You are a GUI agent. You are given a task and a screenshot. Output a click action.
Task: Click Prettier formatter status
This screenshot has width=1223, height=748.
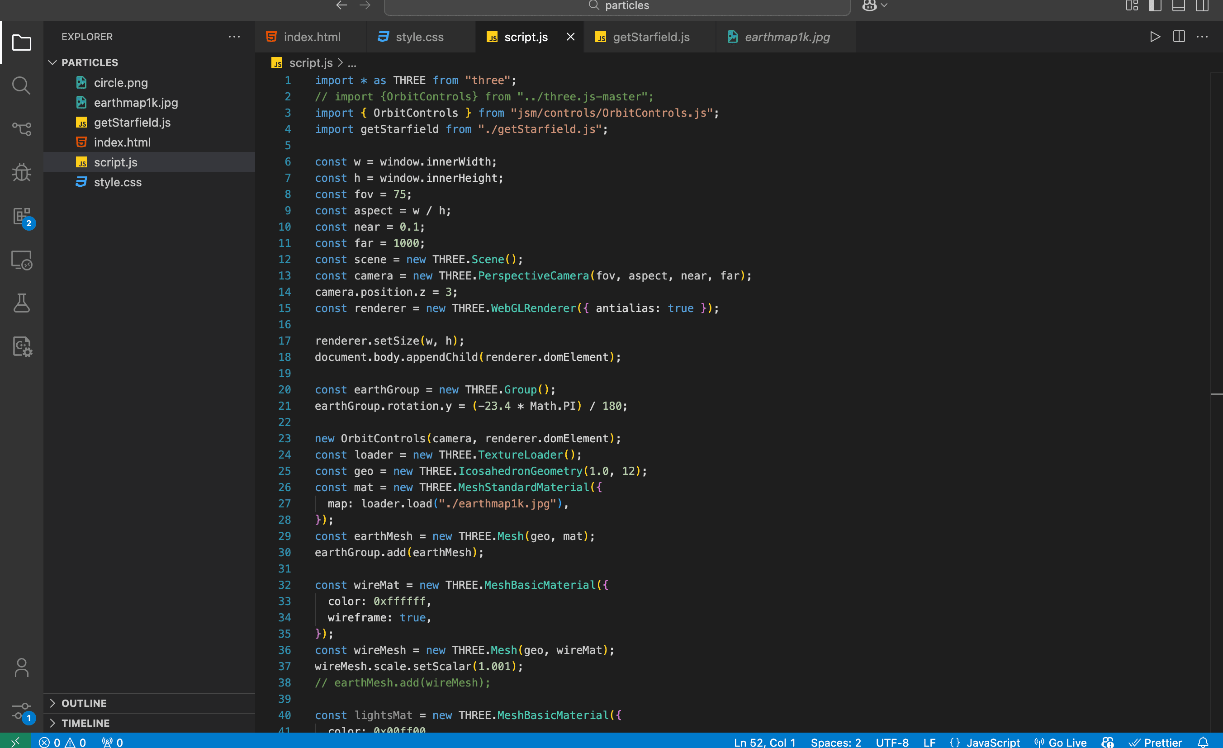click(x=1156, y=742)
